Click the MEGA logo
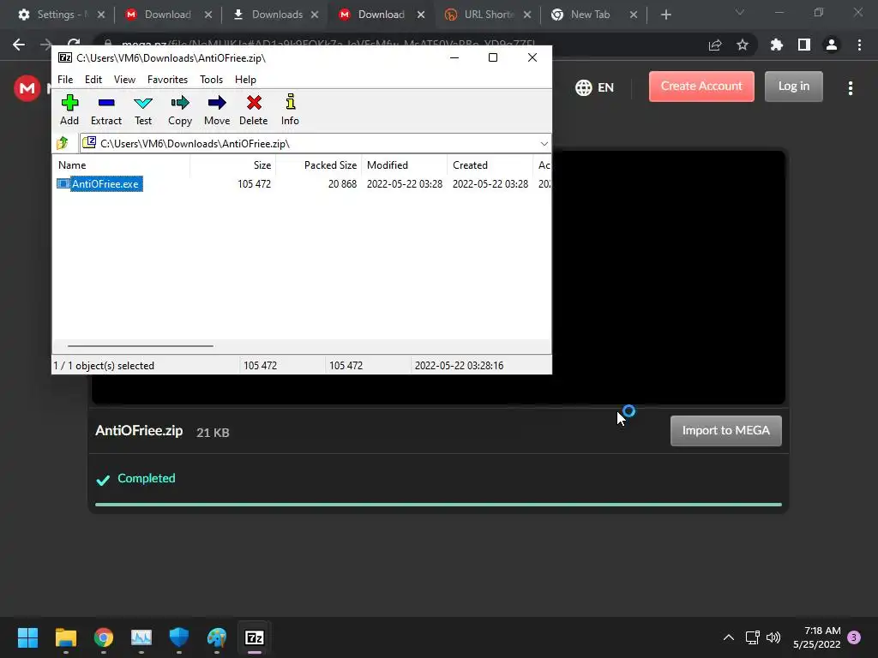Viewport: 878px width, 658px height. point(27,88)
